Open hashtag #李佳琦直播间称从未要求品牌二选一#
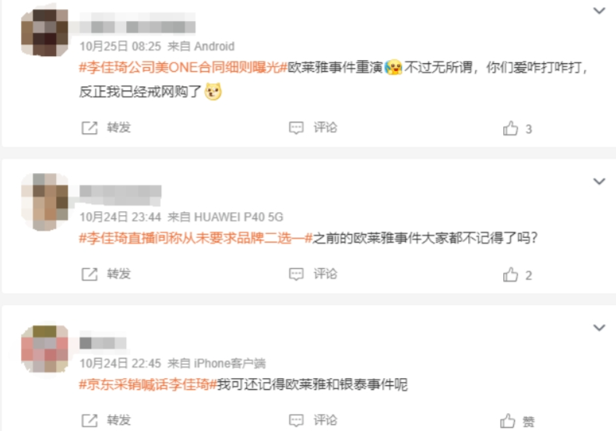 [x=195, y=238]
